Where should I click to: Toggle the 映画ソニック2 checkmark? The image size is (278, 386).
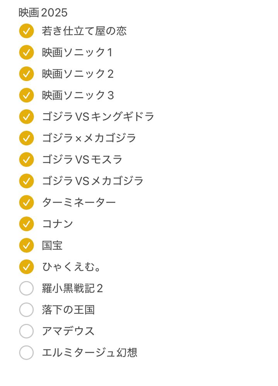click(26, 74)
